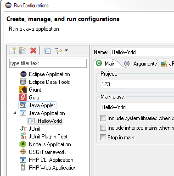Click the type filter text field
The width and height of the screenshot is (174, 176).
point(48,63)
